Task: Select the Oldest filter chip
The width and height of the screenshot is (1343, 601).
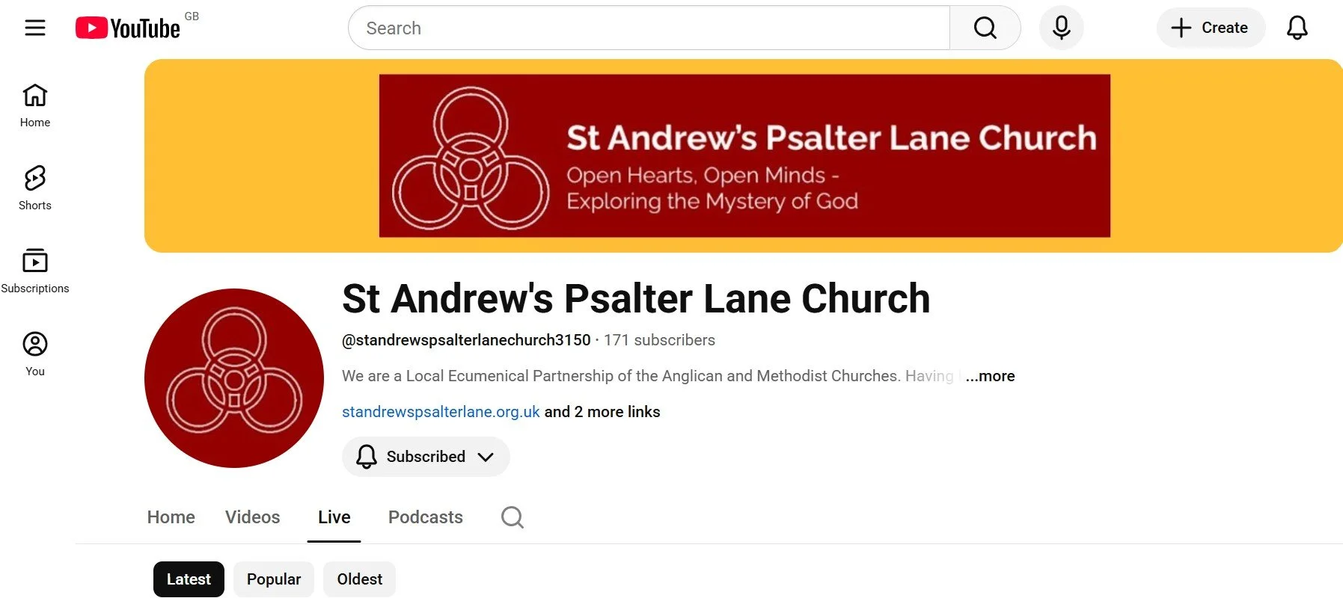Action: pos(359,579)
